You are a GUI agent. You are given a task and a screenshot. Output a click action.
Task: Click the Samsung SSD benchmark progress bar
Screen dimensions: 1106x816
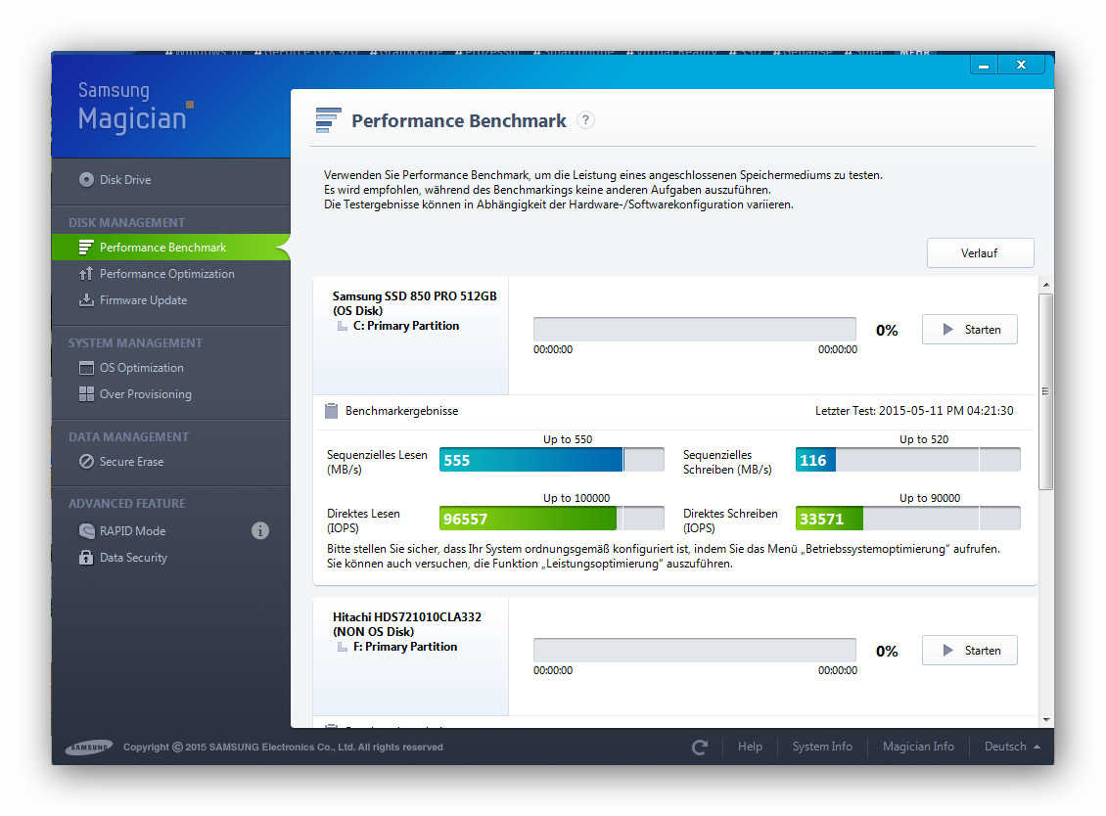tap(695, 330)
